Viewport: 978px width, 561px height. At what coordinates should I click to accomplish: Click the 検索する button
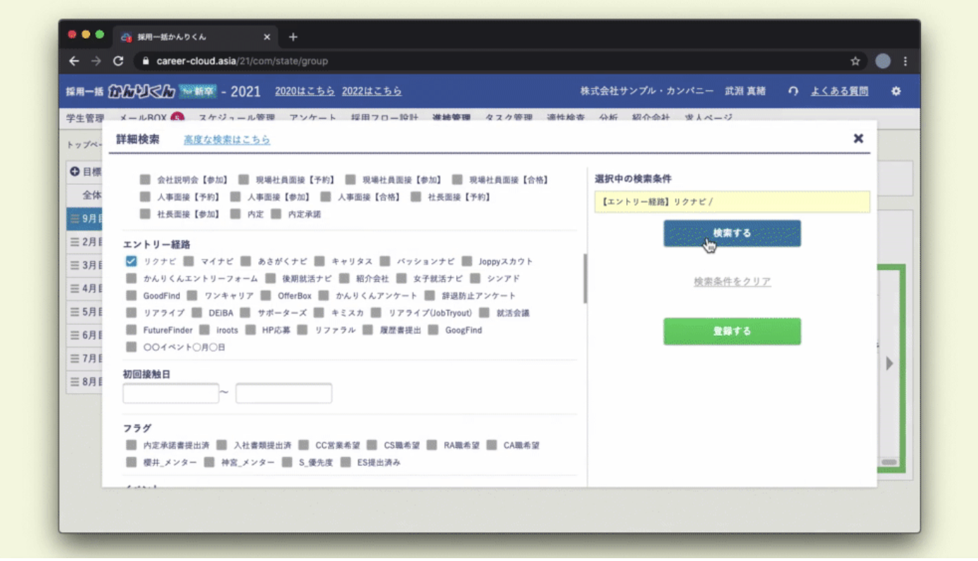(732, 233)
